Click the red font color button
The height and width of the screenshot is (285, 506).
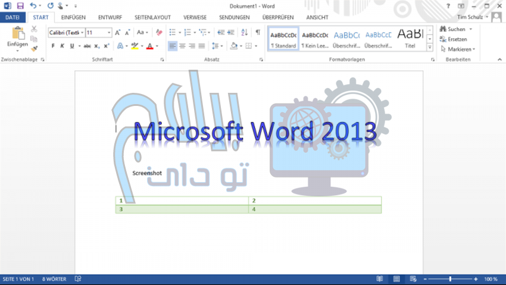click(149, 46)
